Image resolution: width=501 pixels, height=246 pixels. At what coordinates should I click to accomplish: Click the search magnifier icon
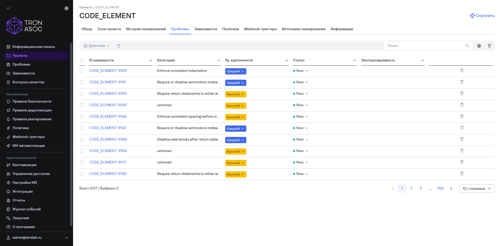coord(467,46)
